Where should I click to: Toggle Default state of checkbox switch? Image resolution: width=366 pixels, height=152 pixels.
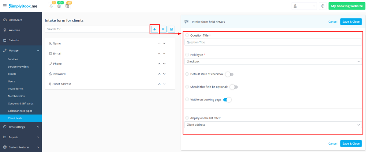(x=229, y=74)
